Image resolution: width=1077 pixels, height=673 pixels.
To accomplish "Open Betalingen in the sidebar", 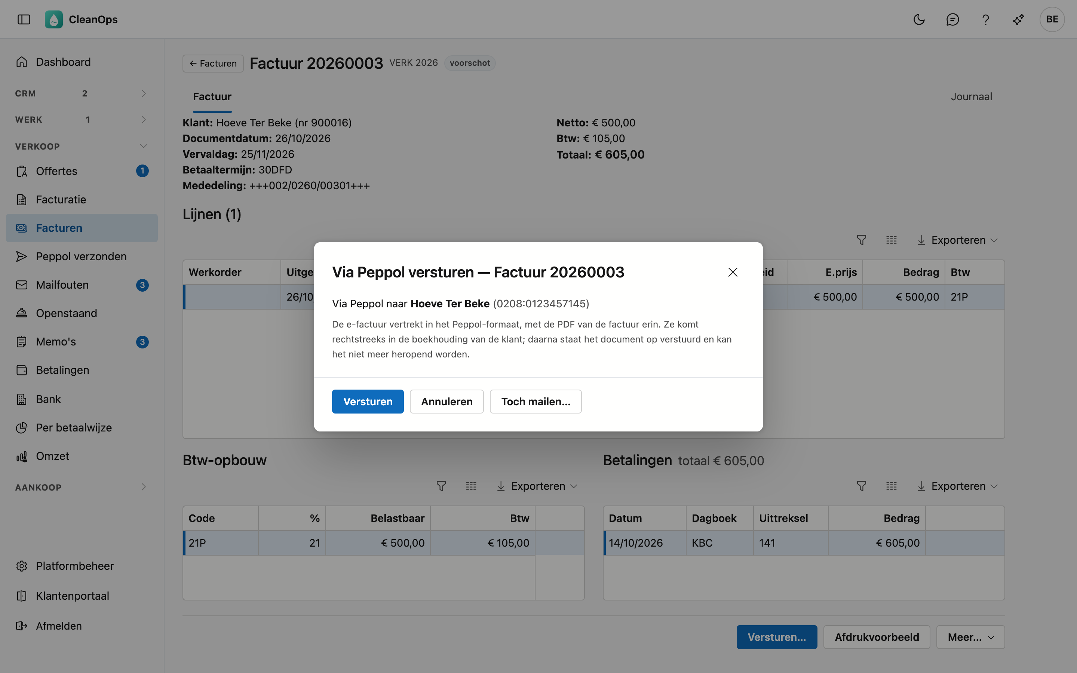I will (82, 370).
